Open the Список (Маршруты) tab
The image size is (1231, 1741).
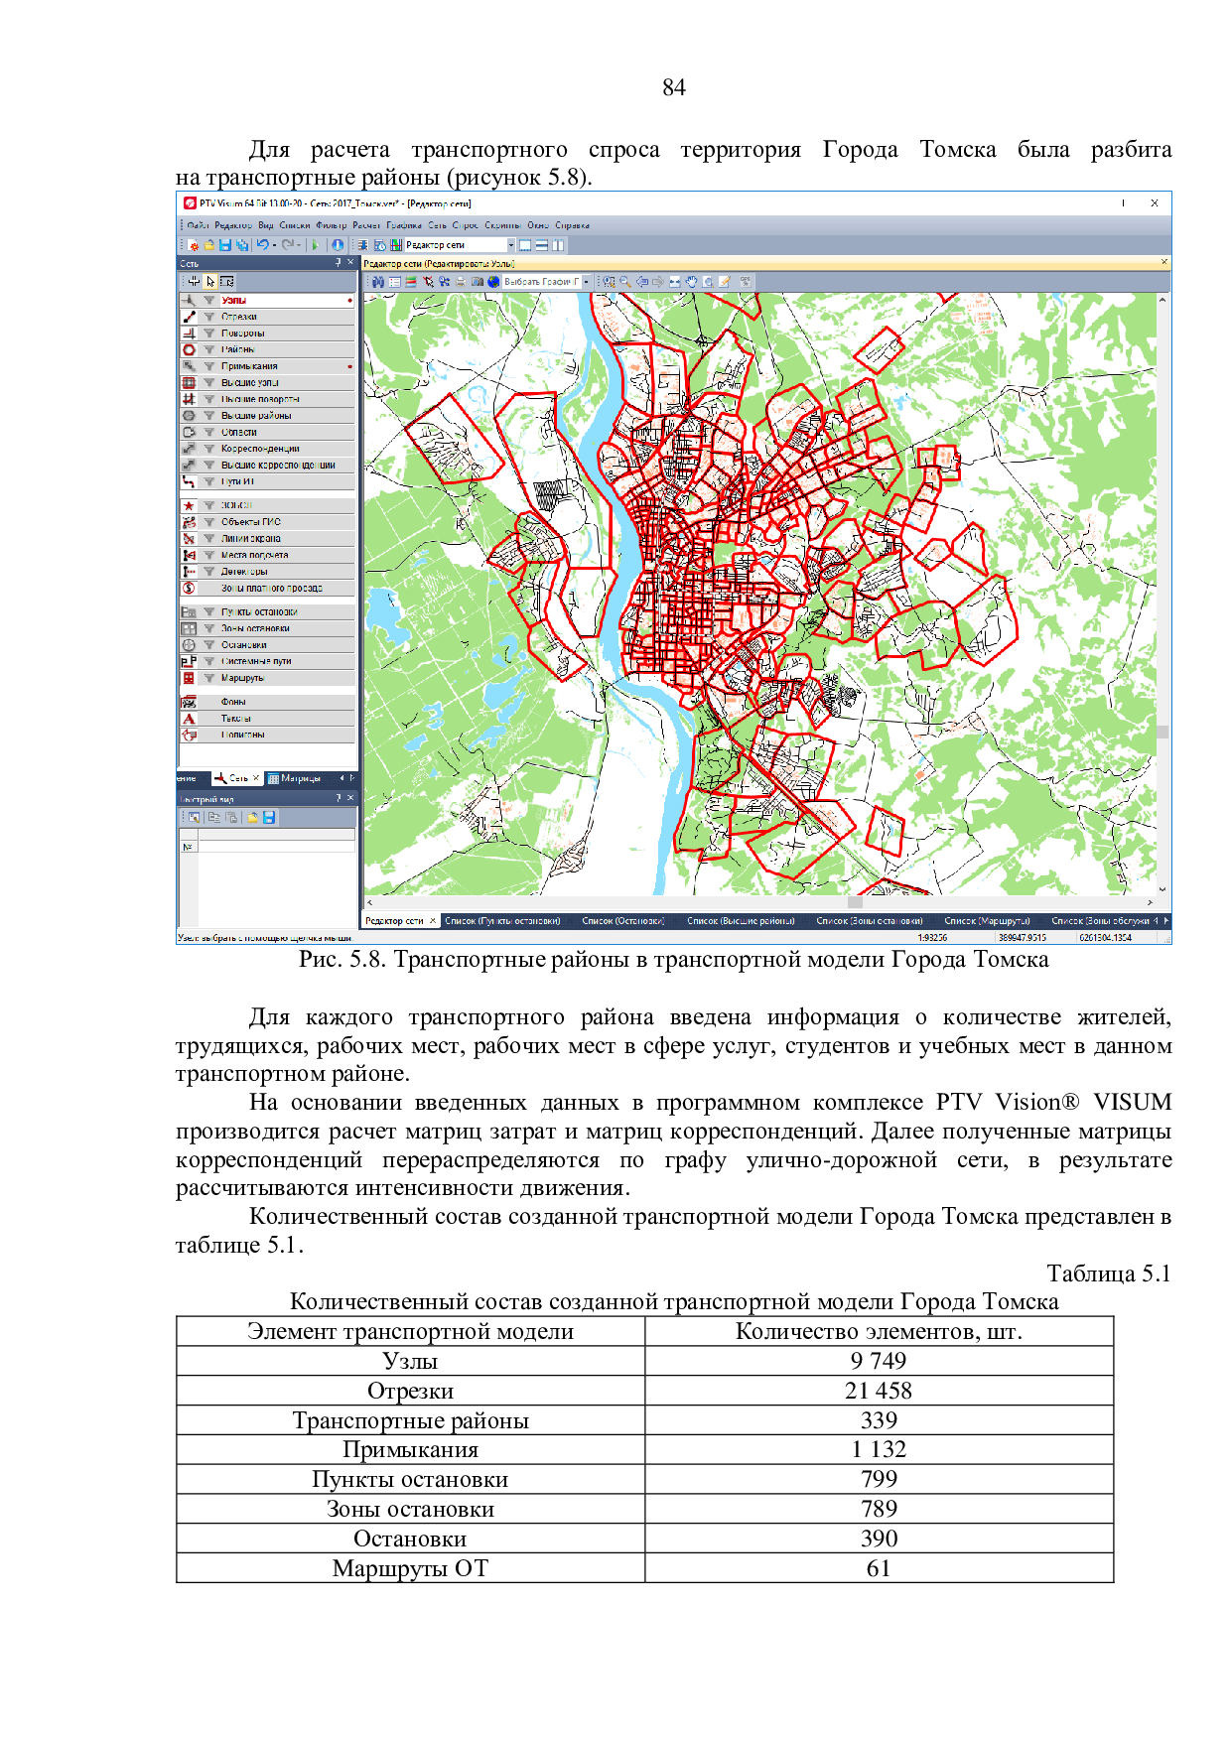[x=987, y=921]
